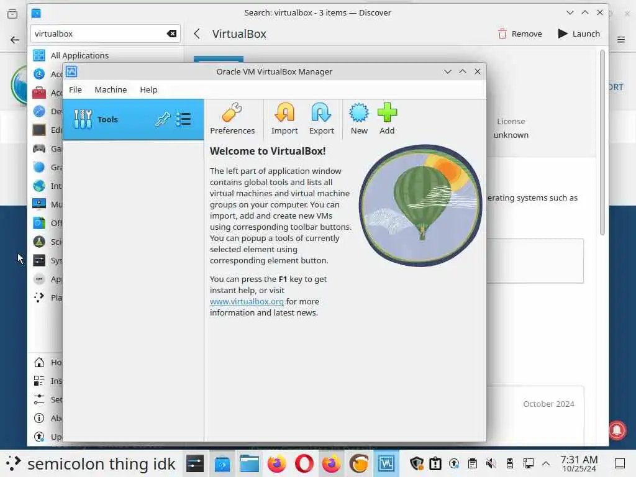Open Discover from the taskbar
Screen dimensions: 636x477
click(x=222, y=463)
